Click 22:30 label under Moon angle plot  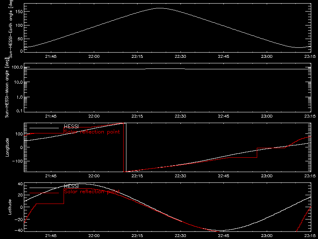pyautogui.click(x=180, y=116)
